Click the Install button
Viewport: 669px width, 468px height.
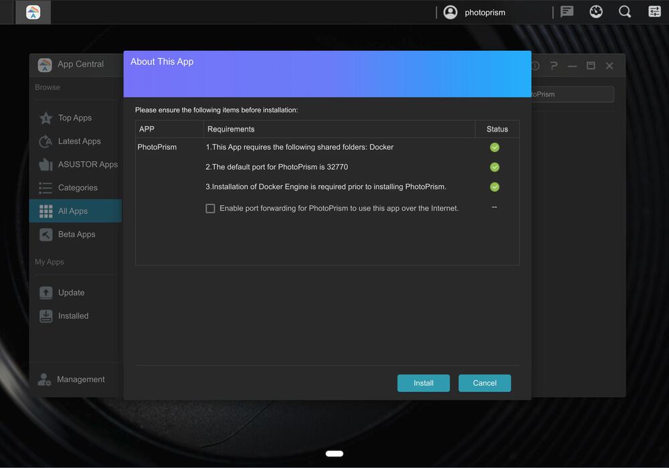point(423,383)
